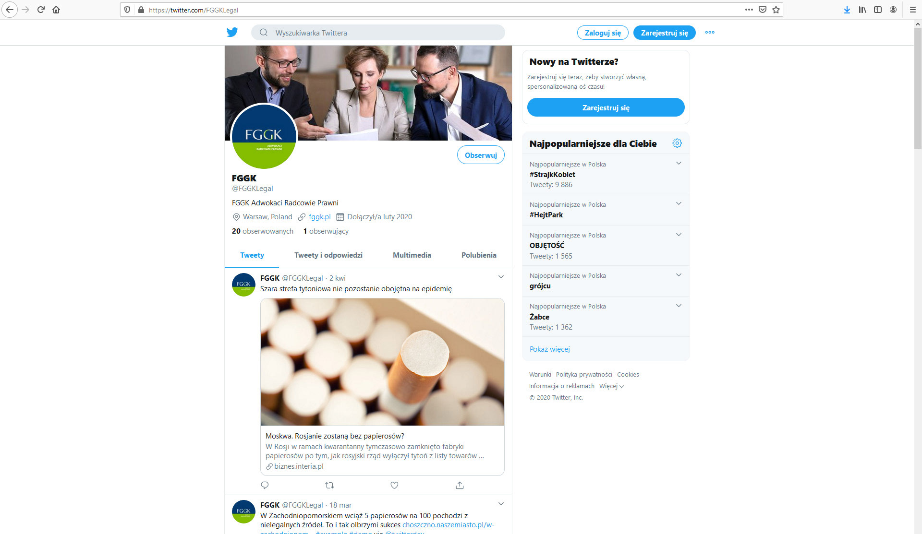Open the 2 kwi tweet chevron menu
Image resolution: width=922 pixels, height=534 pixels.
point(501,277)
